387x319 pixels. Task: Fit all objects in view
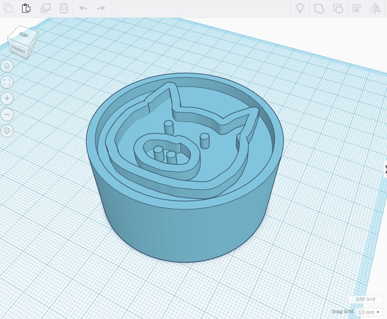(7, 82)
